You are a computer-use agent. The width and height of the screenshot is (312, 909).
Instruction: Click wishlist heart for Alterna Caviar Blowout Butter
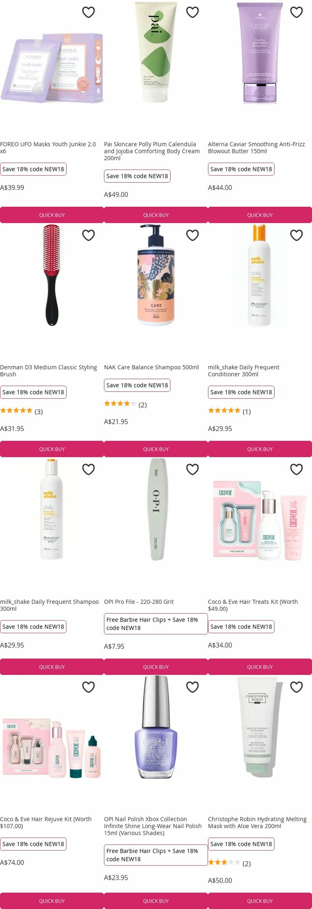click(x=297, y=12)
